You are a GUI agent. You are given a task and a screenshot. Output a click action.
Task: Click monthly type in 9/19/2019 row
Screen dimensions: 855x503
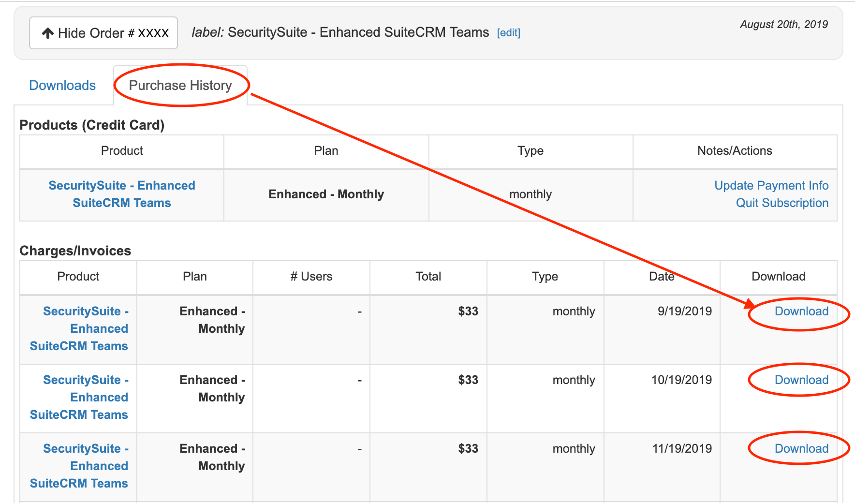(574, 311)
